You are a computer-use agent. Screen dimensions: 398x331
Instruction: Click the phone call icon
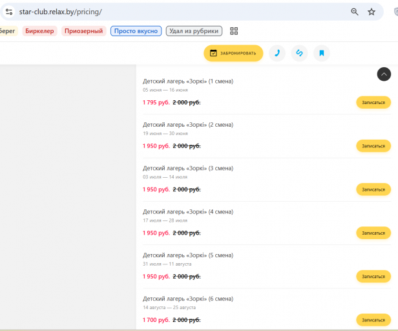pyautogui.click(x=277, y=53)
